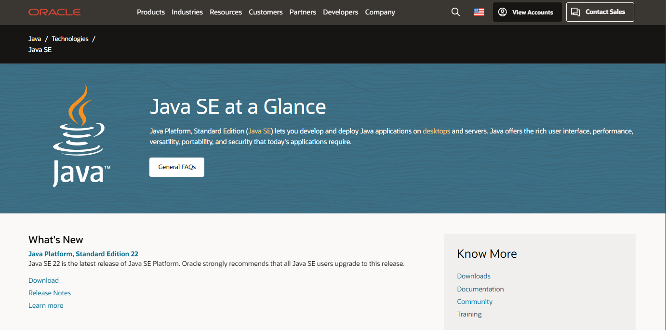Open the Company menu
The width and height of the screenshot is (666, 330).
(x=380, y=12)
